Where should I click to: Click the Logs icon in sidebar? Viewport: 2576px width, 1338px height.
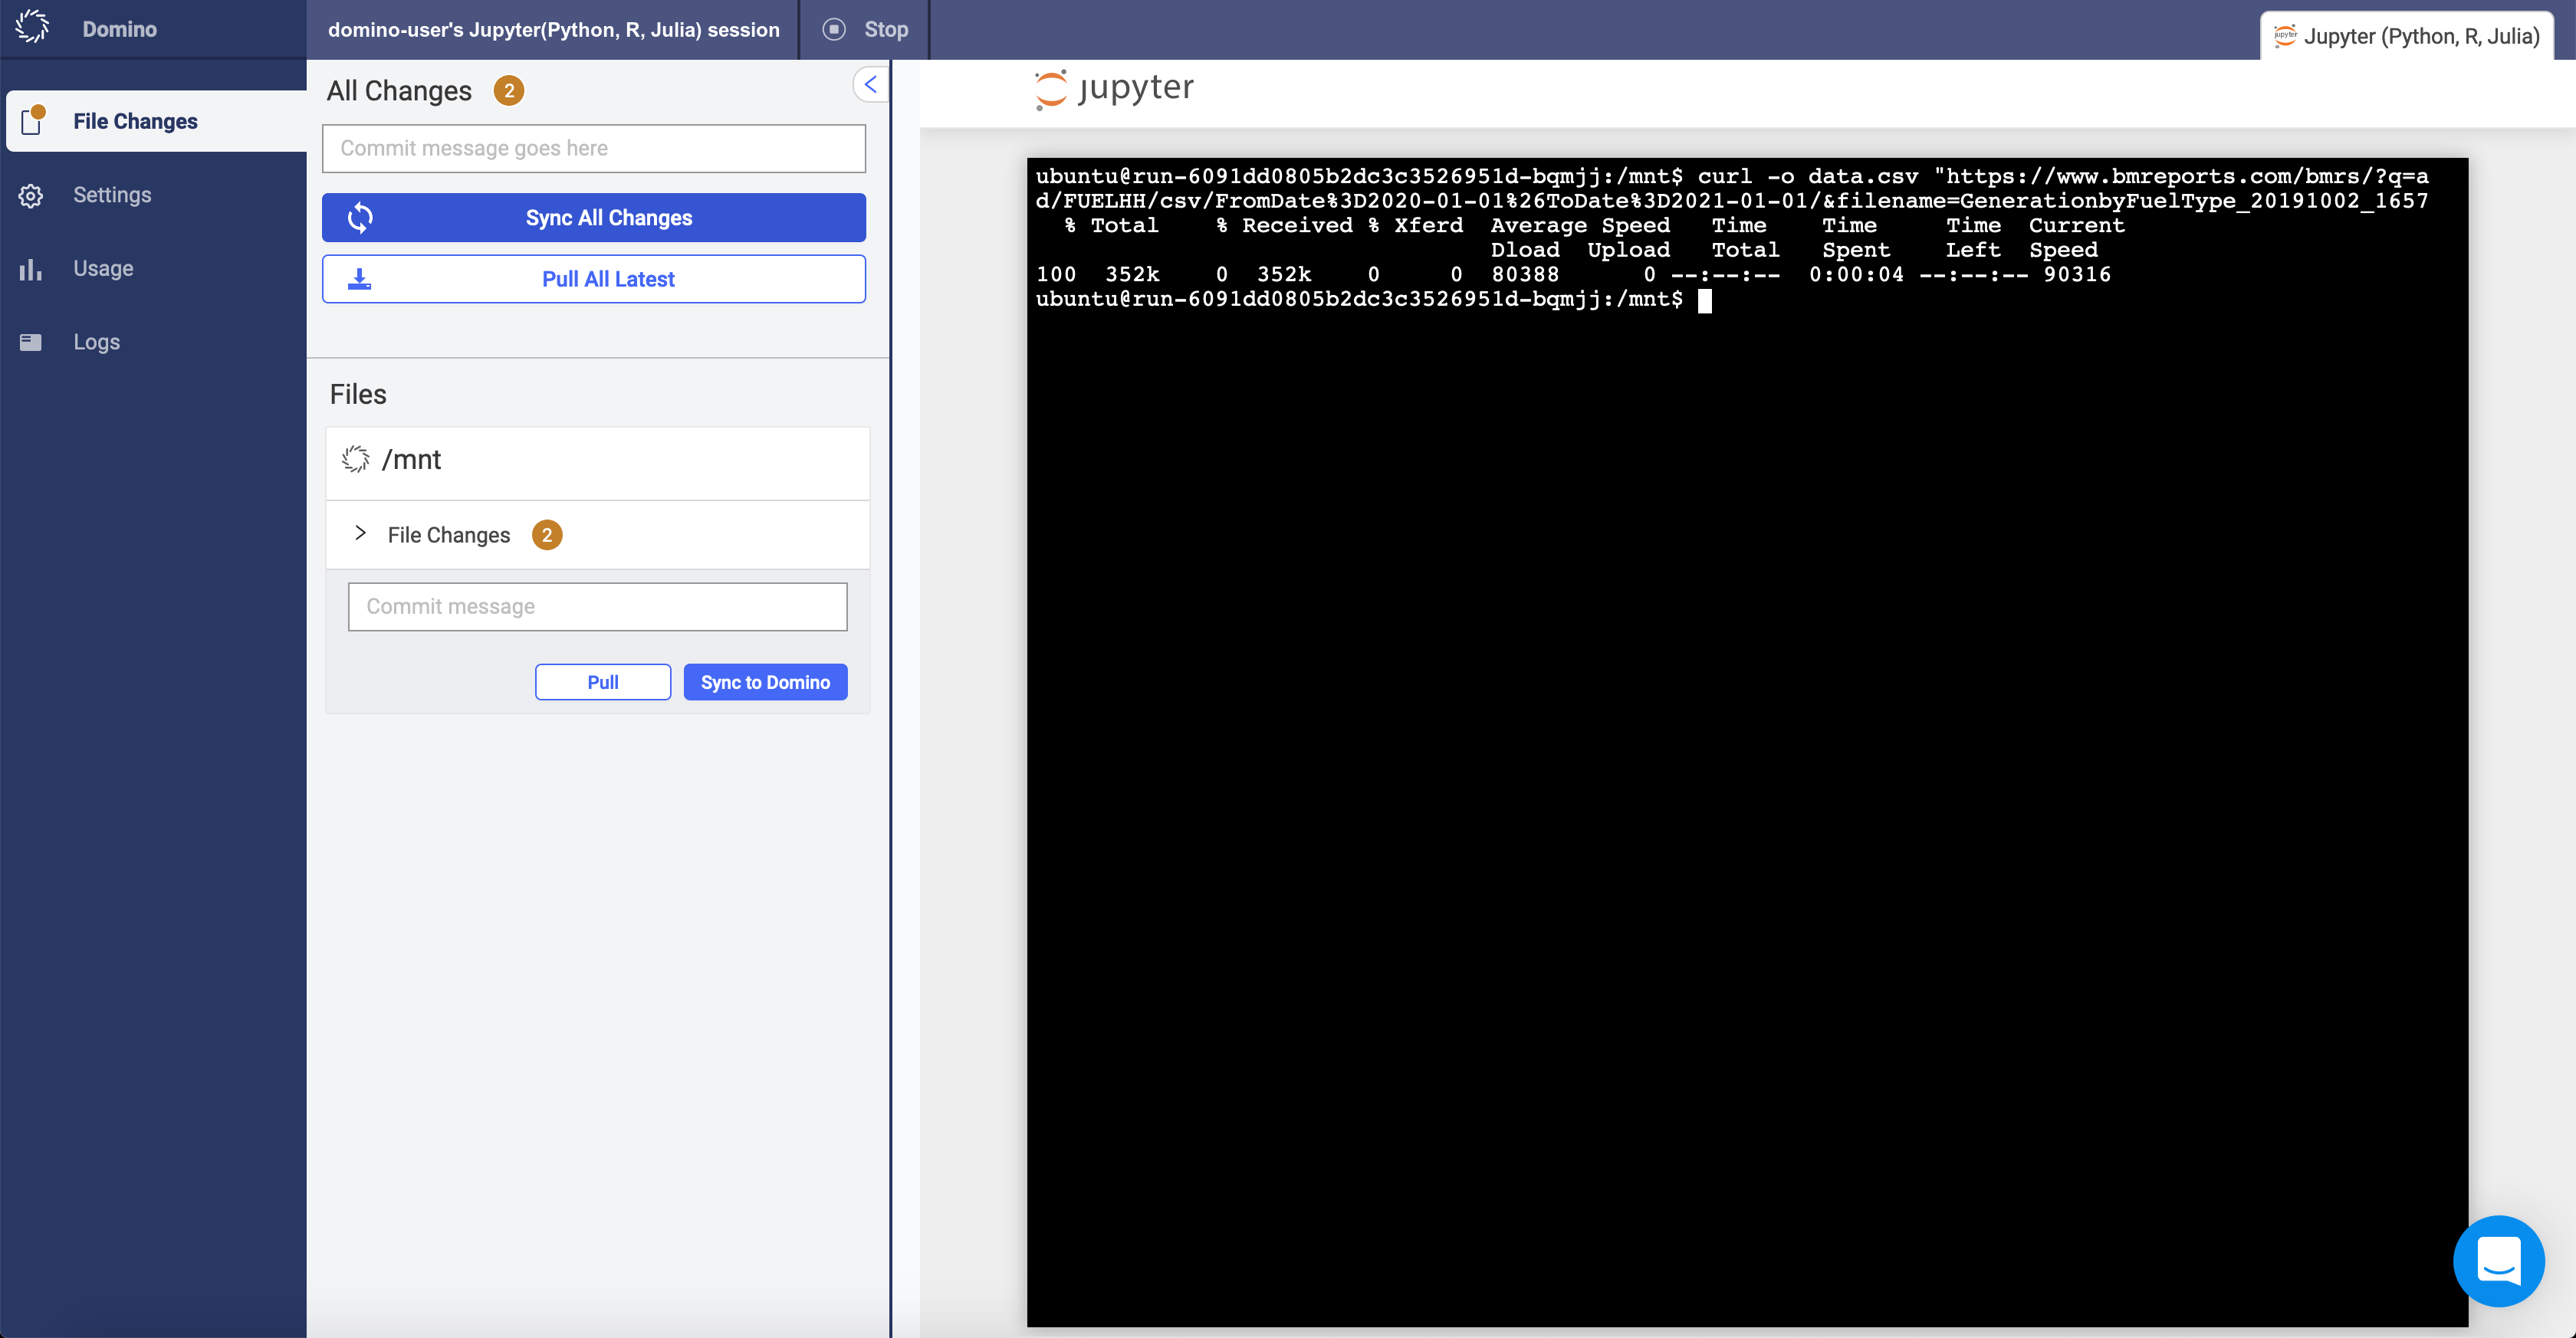coord(31,343)
